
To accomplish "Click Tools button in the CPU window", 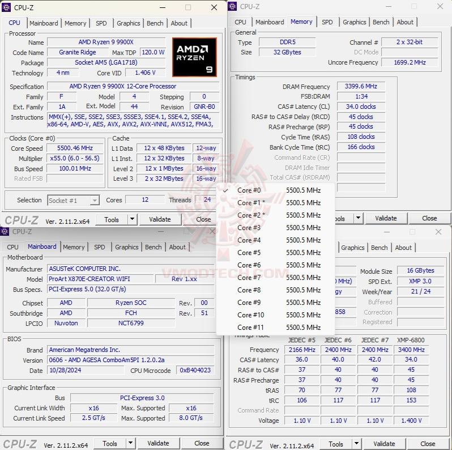I will (112, 219).
